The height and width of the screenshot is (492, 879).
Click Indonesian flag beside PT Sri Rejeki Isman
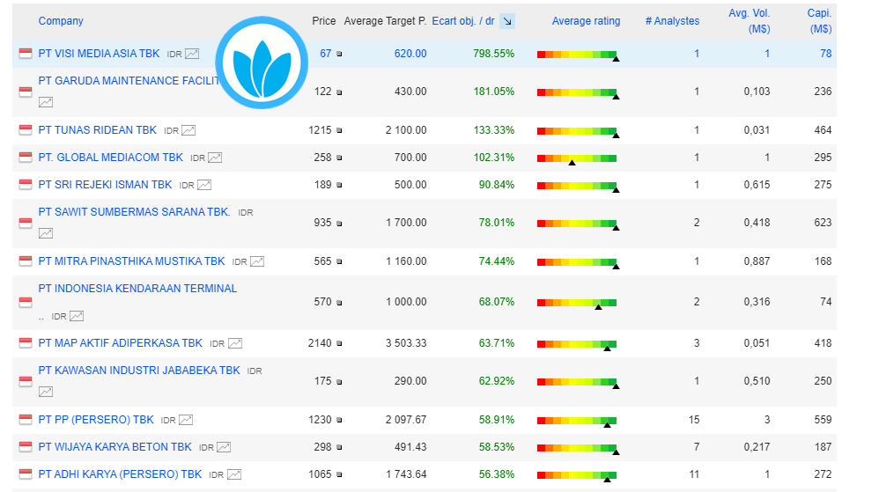pyautogui.click(x=25, y=185)
